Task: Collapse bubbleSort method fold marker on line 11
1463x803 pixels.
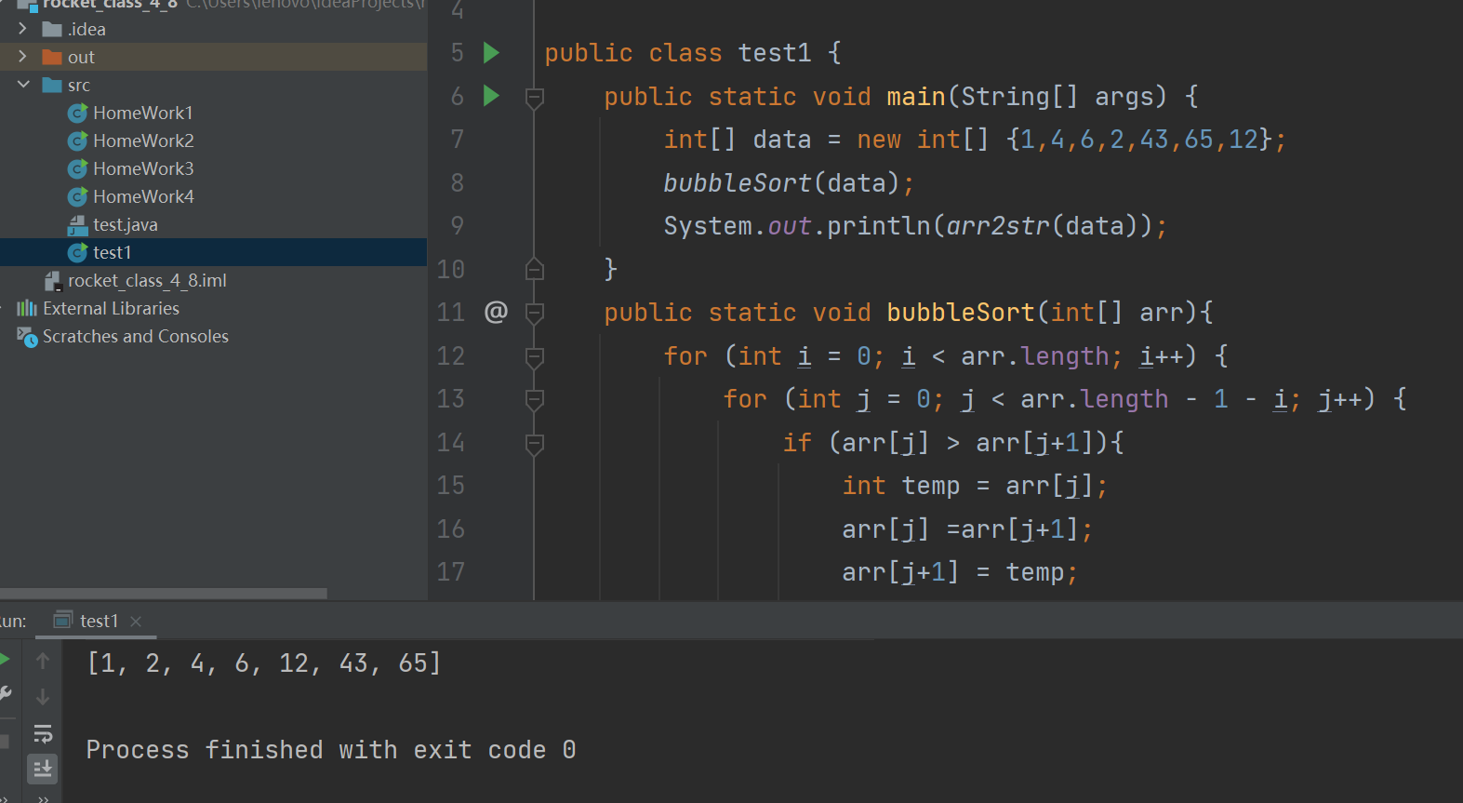Action: [x=535, y=313]
